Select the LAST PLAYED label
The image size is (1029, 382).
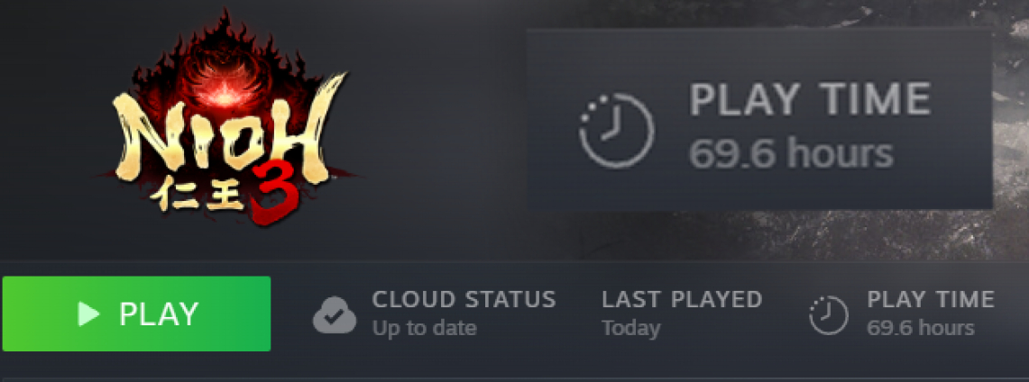[683, 299]
